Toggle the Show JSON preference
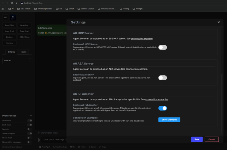Screen dimensions: 227x150 tap(30, 138)
